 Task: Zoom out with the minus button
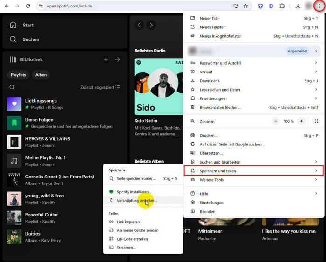[x=276, y=121]
